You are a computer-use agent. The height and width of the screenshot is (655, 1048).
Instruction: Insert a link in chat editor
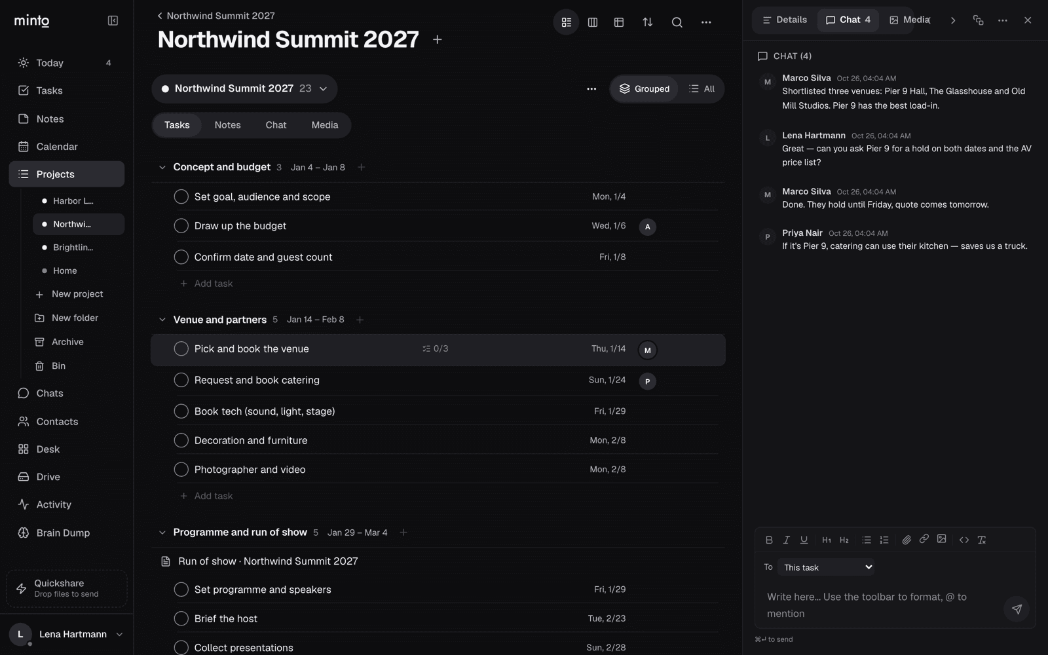coord(924,539)
